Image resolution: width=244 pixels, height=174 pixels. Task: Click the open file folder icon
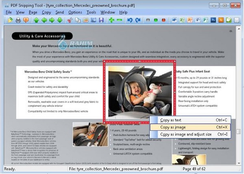[10, 20]
